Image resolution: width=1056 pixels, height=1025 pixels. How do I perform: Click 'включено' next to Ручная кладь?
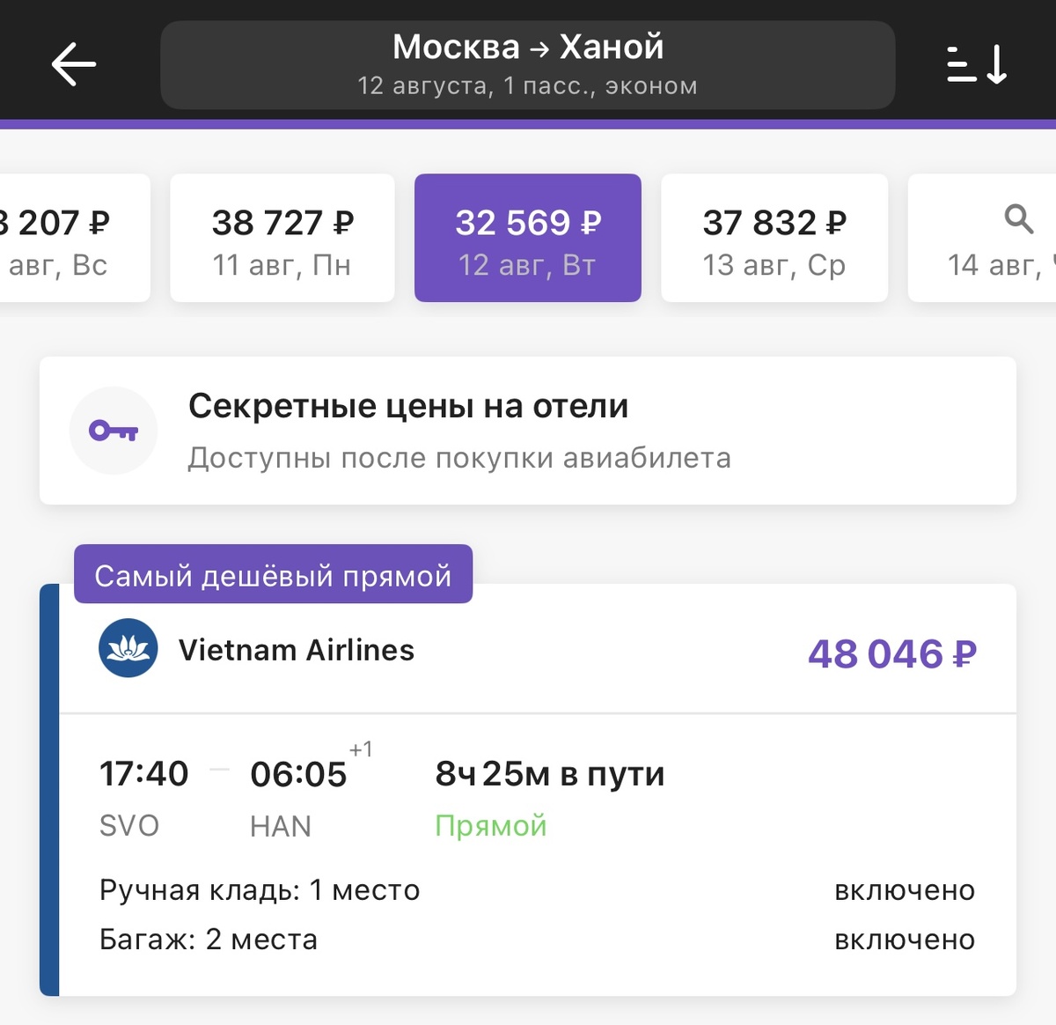pos(906,889)
